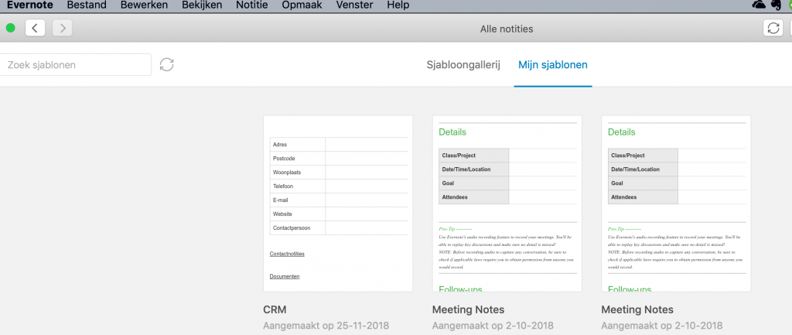Open the Notitie menu
Image resolution: width=792 pixels, height=335 pixels.
point(252,5)
